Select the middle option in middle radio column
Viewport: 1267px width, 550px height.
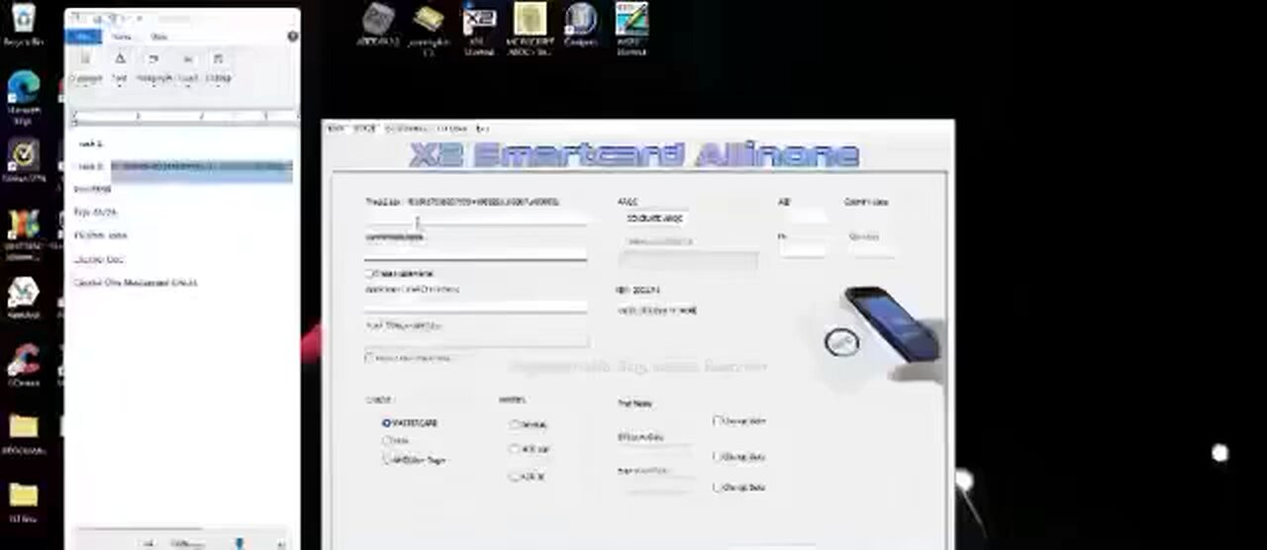coord(515,449)
